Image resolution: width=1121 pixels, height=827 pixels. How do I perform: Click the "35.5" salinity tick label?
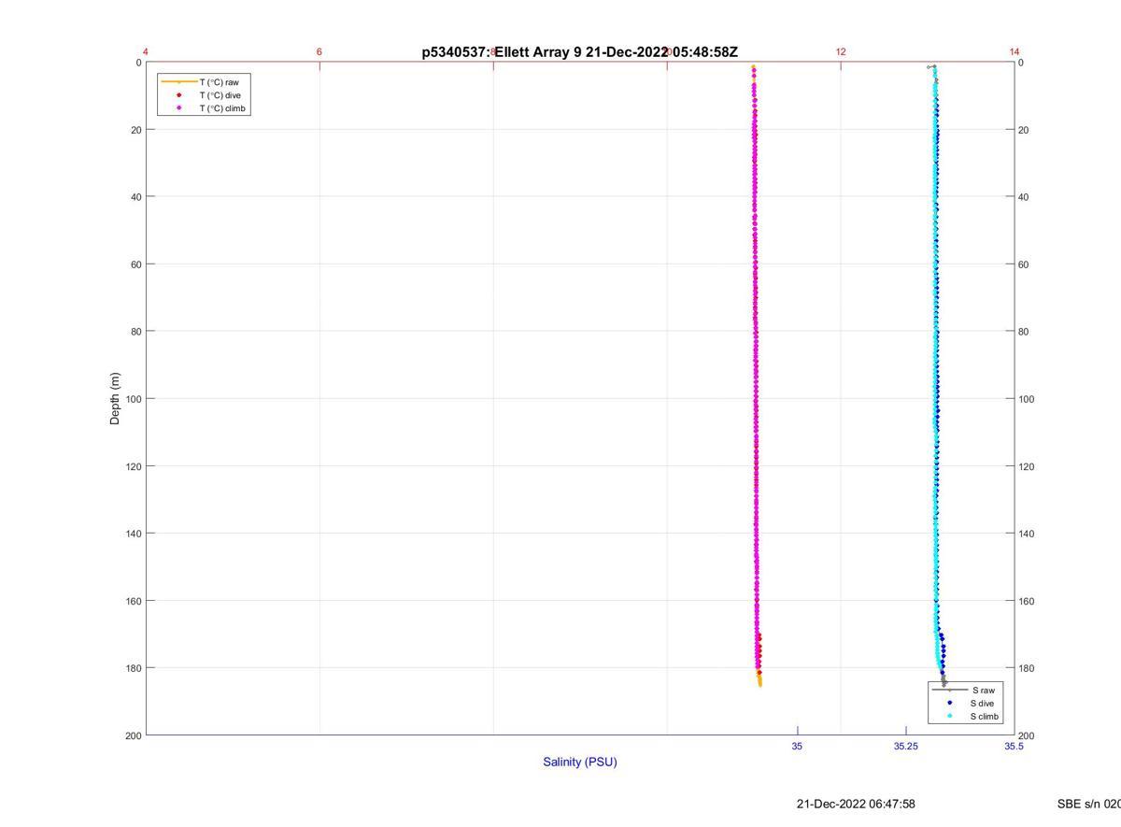click(x=1014, y=746)
